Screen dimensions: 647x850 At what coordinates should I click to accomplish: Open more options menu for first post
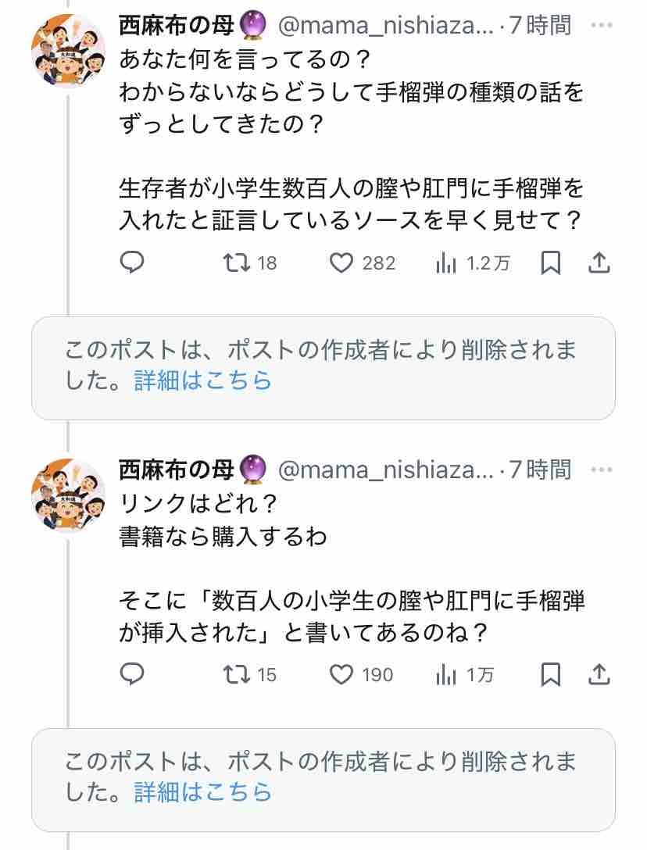(x=602, y=25)
